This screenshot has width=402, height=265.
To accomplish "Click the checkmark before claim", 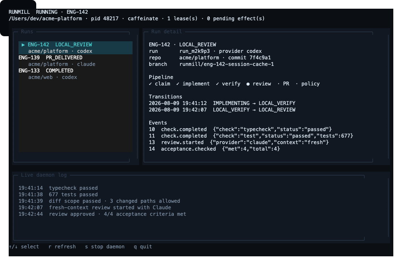I will coord(150,84).
